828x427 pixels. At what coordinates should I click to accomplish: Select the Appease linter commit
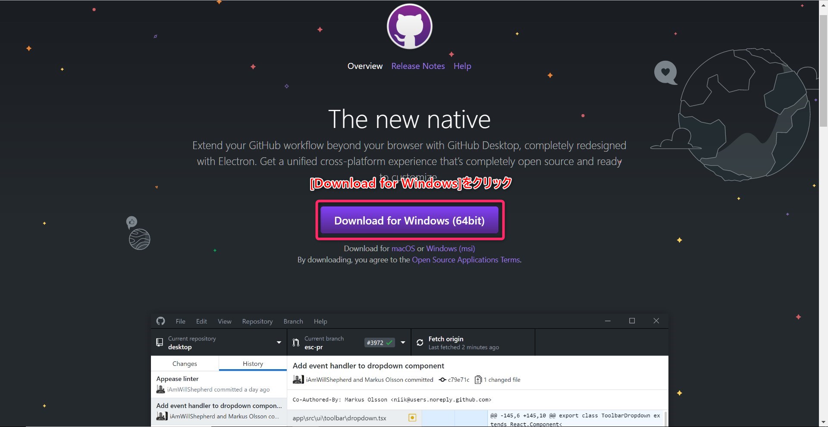point(219,384)
